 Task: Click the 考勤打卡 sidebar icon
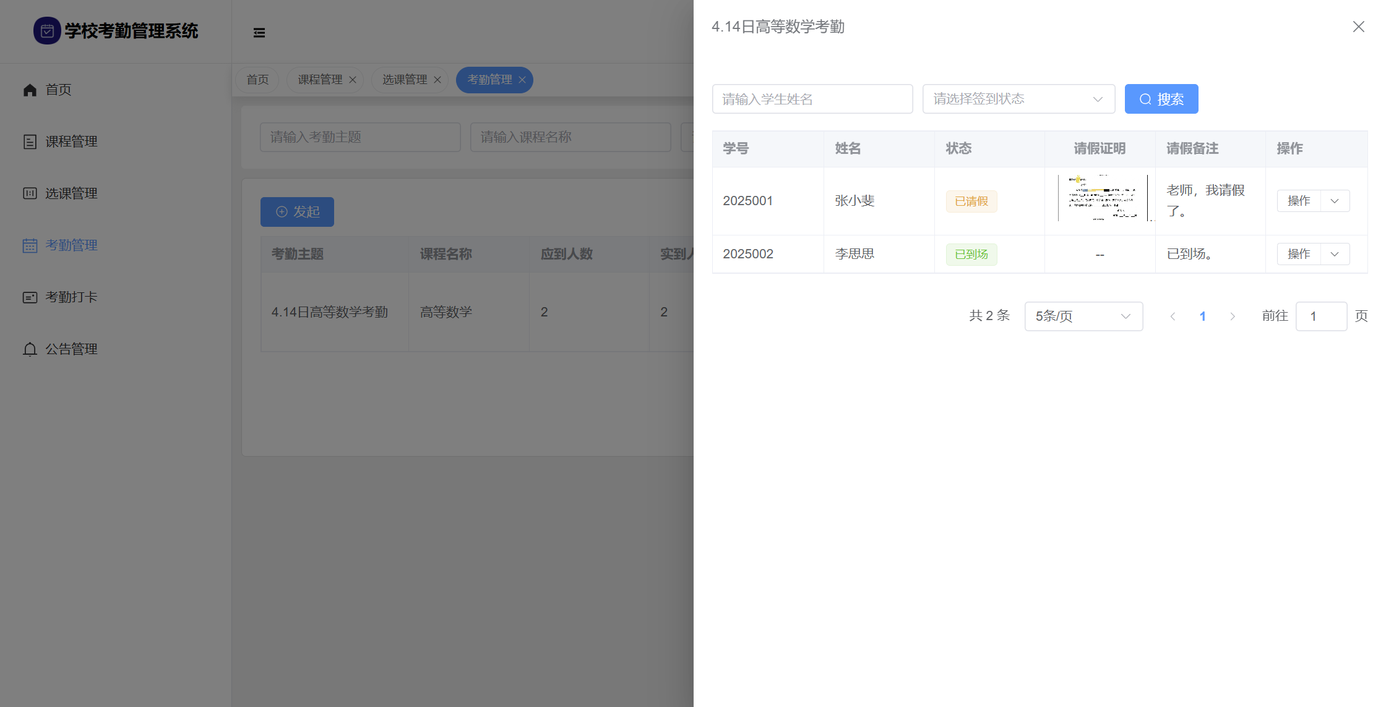click(30, 297)
